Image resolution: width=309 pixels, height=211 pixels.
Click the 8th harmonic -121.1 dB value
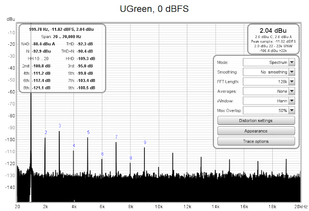click(x=41, y=88)
